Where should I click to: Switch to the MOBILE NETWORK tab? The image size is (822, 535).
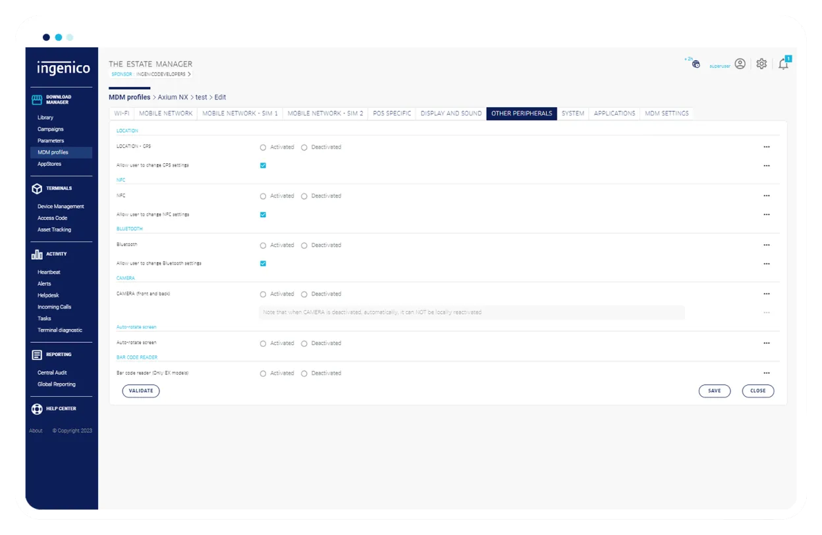coord(166,113)
